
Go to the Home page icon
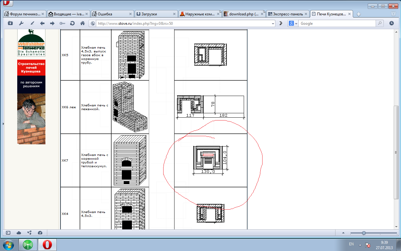[x=83, y=23]
